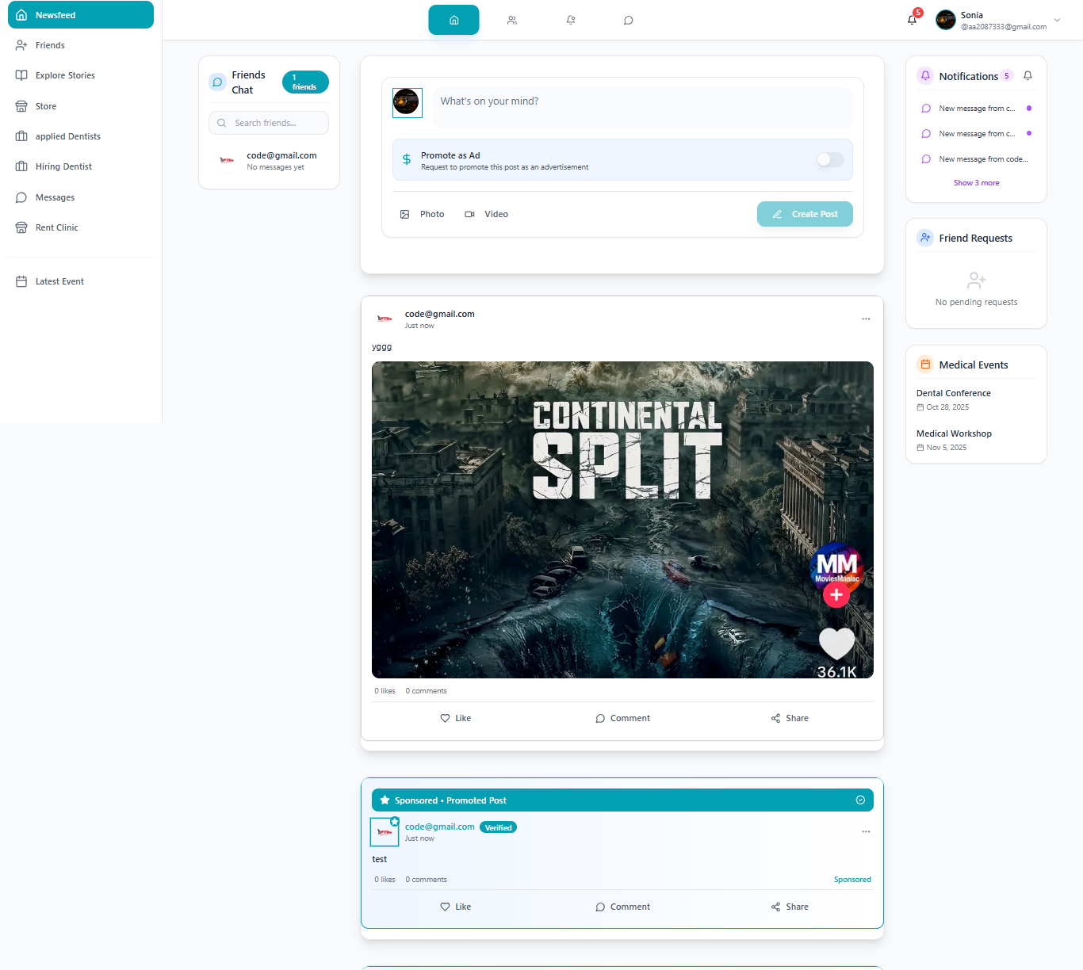Open the notification bell with red badge
This screenshot has height=970, width=1083.
coord(912,20)
